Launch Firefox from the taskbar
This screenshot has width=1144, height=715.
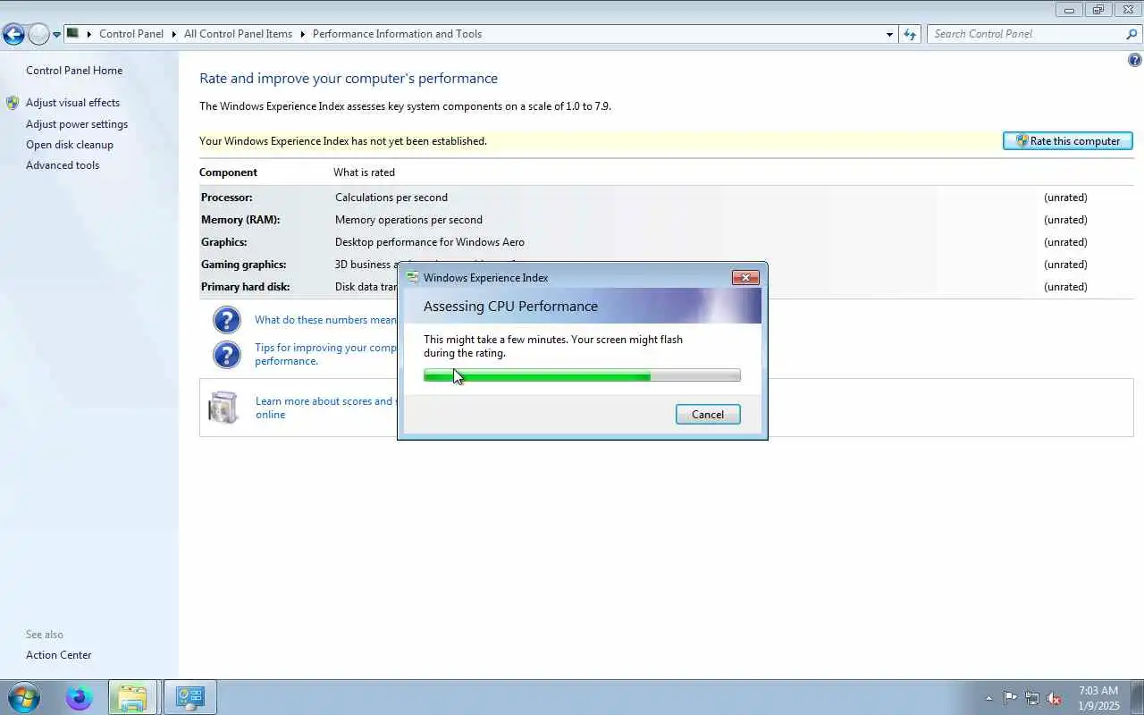80,697
